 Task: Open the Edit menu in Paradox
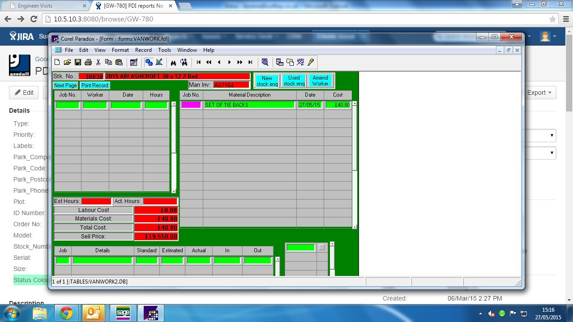click(84, 50)
